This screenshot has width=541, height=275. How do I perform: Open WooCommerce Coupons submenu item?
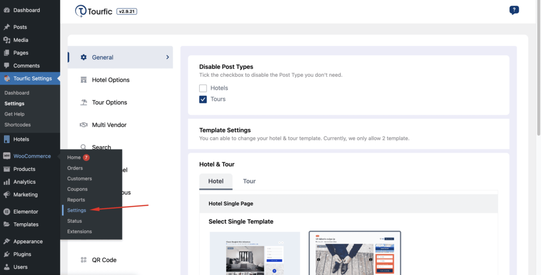pyautogui.click(x=77, y=189)
